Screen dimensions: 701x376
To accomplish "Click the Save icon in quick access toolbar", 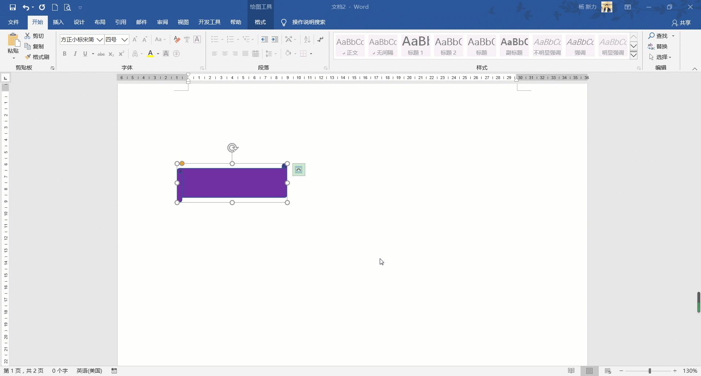I will point(13,7).
